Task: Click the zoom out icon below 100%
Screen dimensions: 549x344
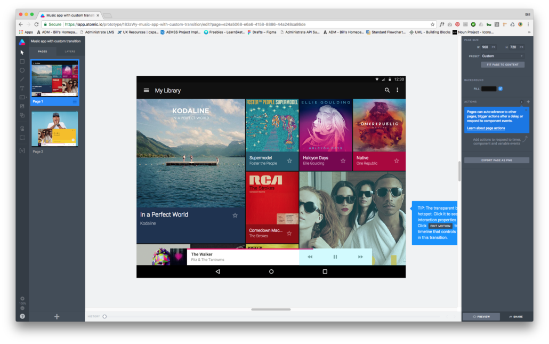Action: (x=22, y=308)
